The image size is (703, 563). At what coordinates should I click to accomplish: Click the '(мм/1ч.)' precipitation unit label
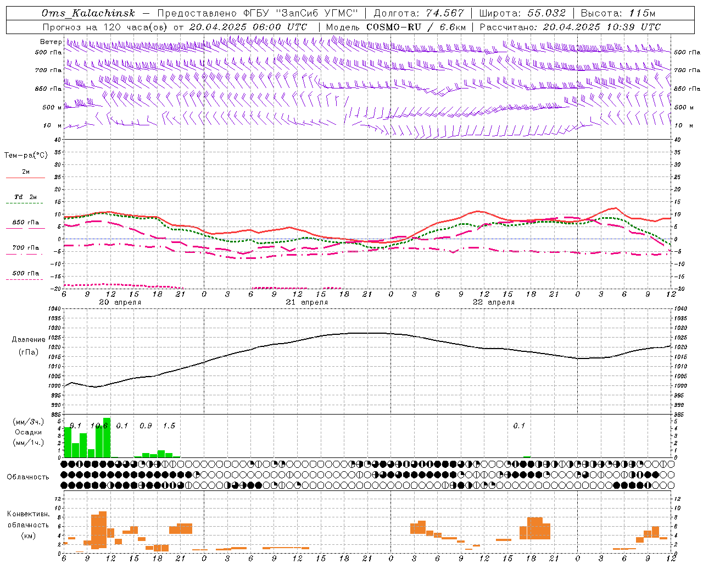coord(28,443)
